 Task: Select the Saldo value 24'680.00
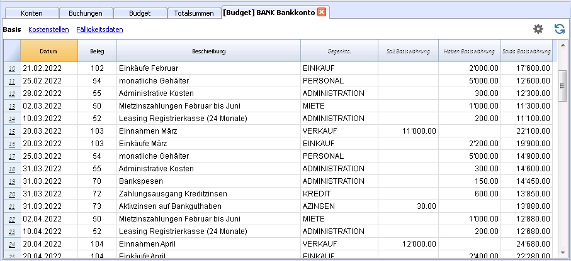point(526,244)
